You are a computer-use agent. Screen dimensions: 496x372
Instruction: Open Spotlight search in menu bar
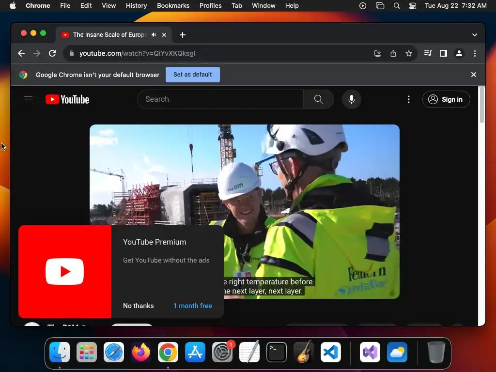(x=397, y=6)
